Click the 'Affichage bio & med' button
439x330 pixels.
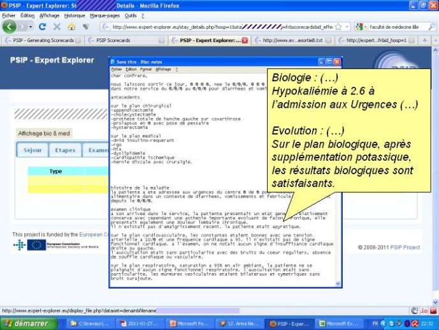44,133
